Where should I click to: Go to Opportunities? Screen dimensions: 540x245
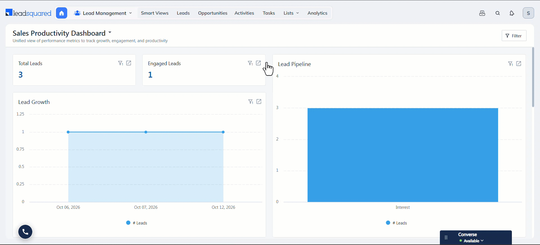click(213, 13)
